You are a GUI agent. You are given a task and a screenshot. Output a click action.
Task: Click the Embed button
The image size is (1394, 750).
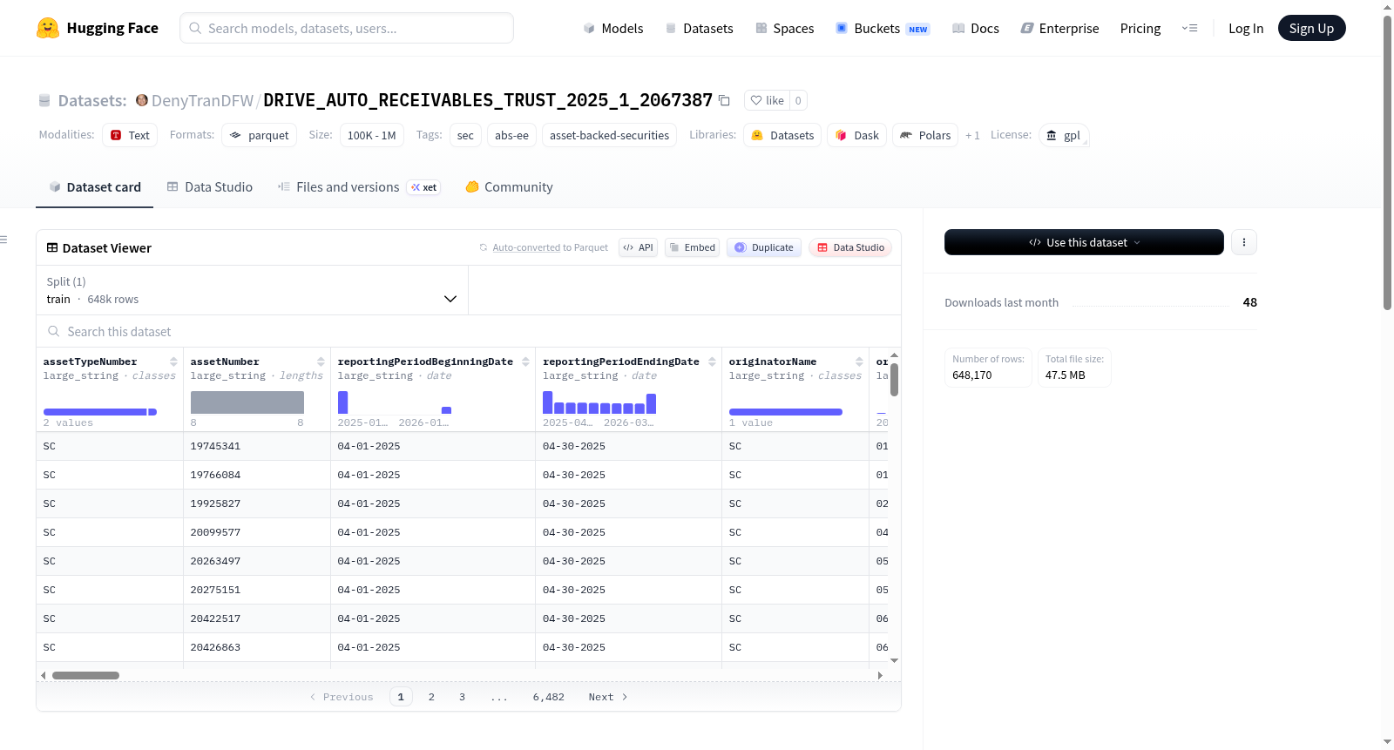tap(692, 247)
